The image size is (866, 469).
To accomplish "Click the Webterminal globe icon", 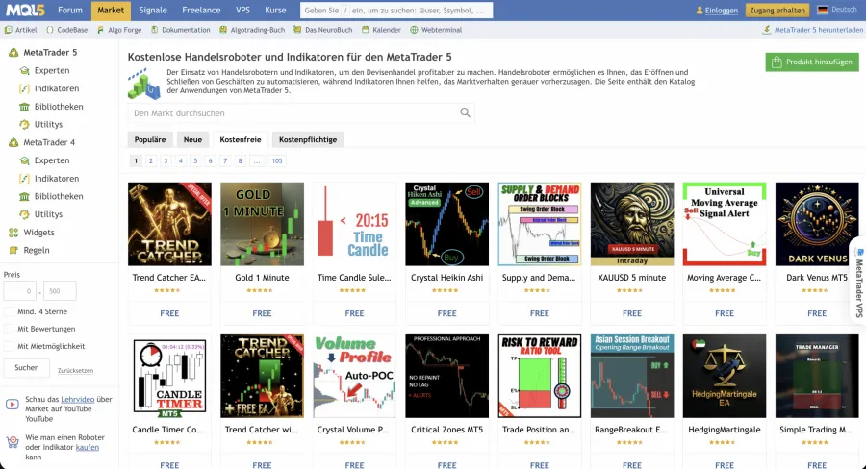I will click(x=414, y=30).
